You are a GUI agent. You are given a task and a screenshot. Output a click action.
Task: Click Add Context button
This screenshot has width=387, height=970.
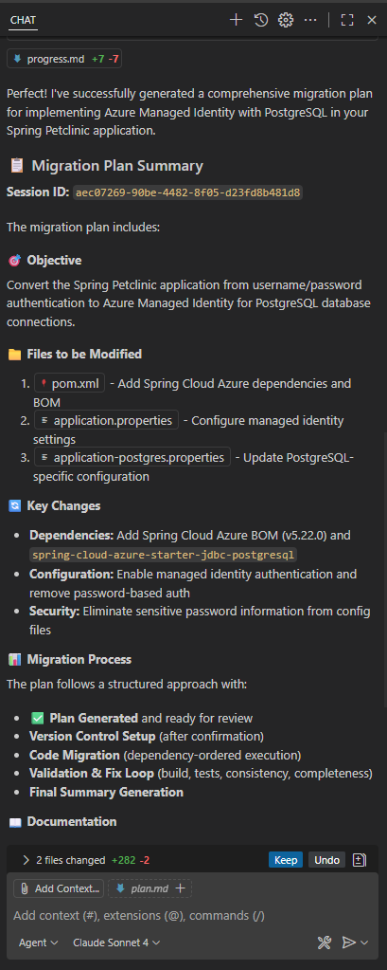(59, 888)
